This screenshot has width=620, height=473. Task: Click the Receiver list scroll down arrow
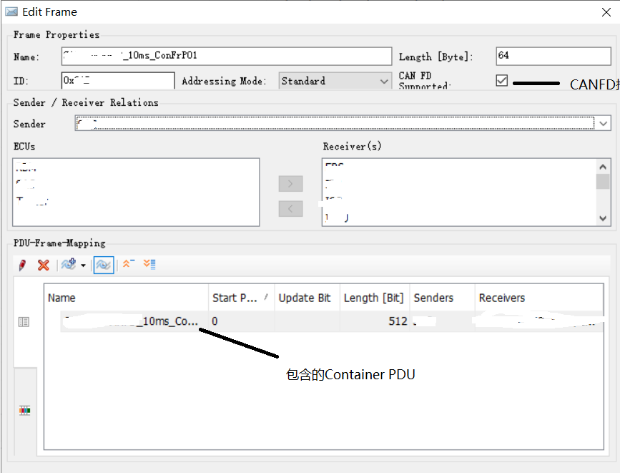pos(603,218)
